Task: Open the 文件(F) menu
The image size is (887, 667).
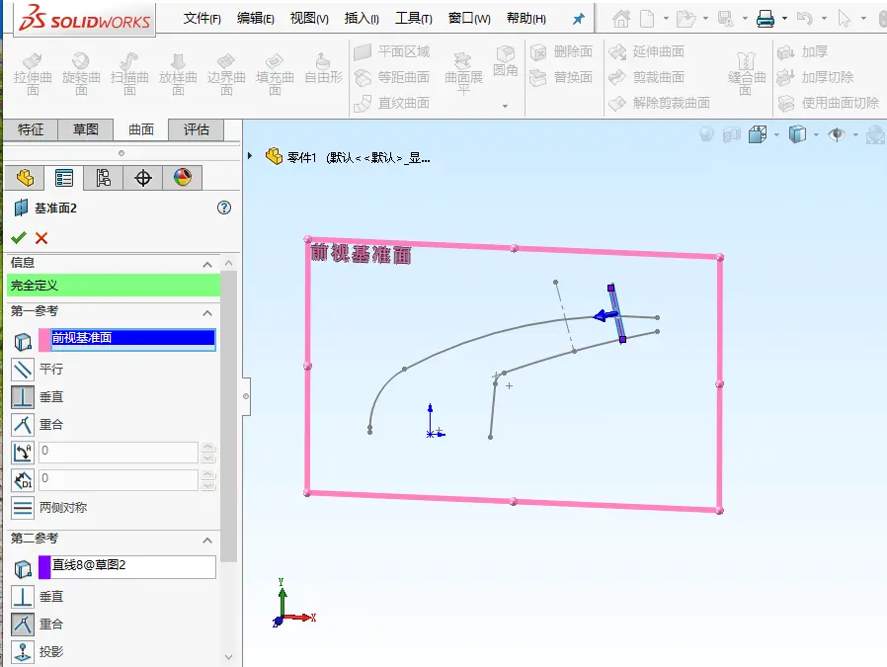Action: pos(202,18)
